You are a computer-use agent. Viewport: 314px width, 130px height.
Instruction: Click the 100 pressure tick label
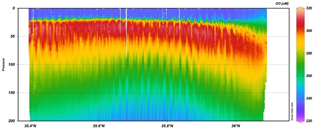[x=12, y=65]
